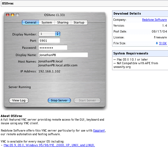Open the Mac OS 9, OS X, Windows platforms link
This screenshot has height=149, width=168.
coord(49,145)
